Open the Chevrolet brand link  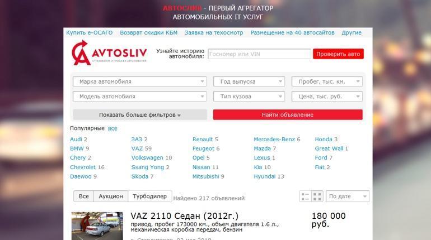click(83, 167)
